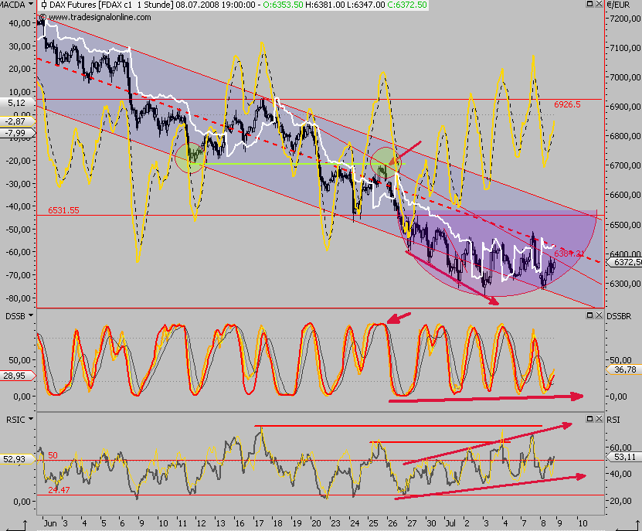The width and height of the screenshot is (642, 531).
Task: Select the 5,12 MACDA value marker
Action: tap(17, 103)
